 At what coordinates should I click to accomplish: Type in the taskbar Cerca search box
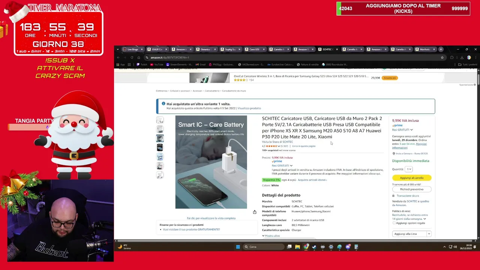[264, 247]
